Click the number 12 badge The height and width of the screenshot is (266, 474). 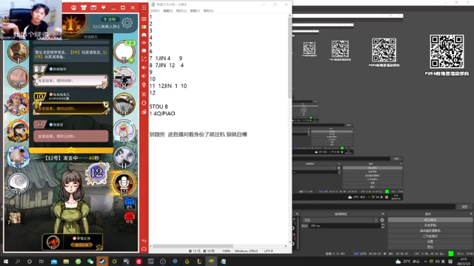[x=97, y=173]
